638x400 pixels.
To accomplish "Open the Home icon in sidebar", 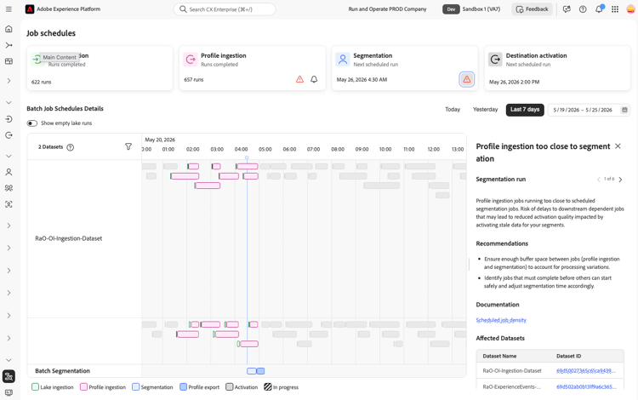I will pos(9,29).
